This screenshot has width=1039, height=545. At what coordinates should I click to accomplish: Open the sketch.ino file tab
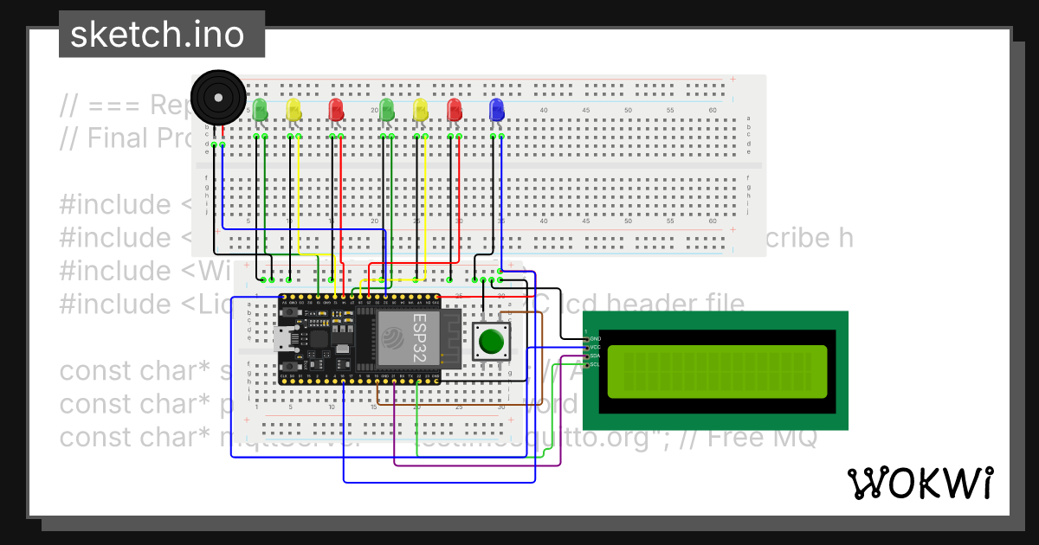[161, 35]
